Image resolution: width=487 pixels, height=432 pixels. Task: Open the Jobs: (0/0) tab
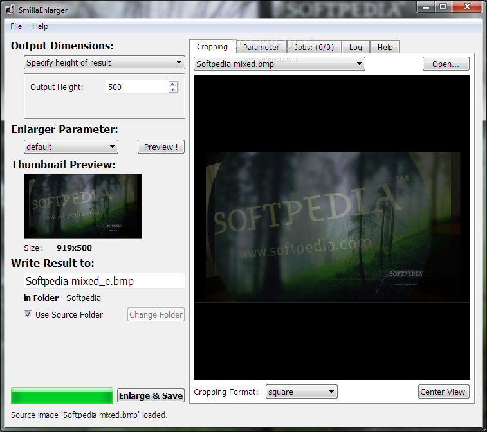314,47
